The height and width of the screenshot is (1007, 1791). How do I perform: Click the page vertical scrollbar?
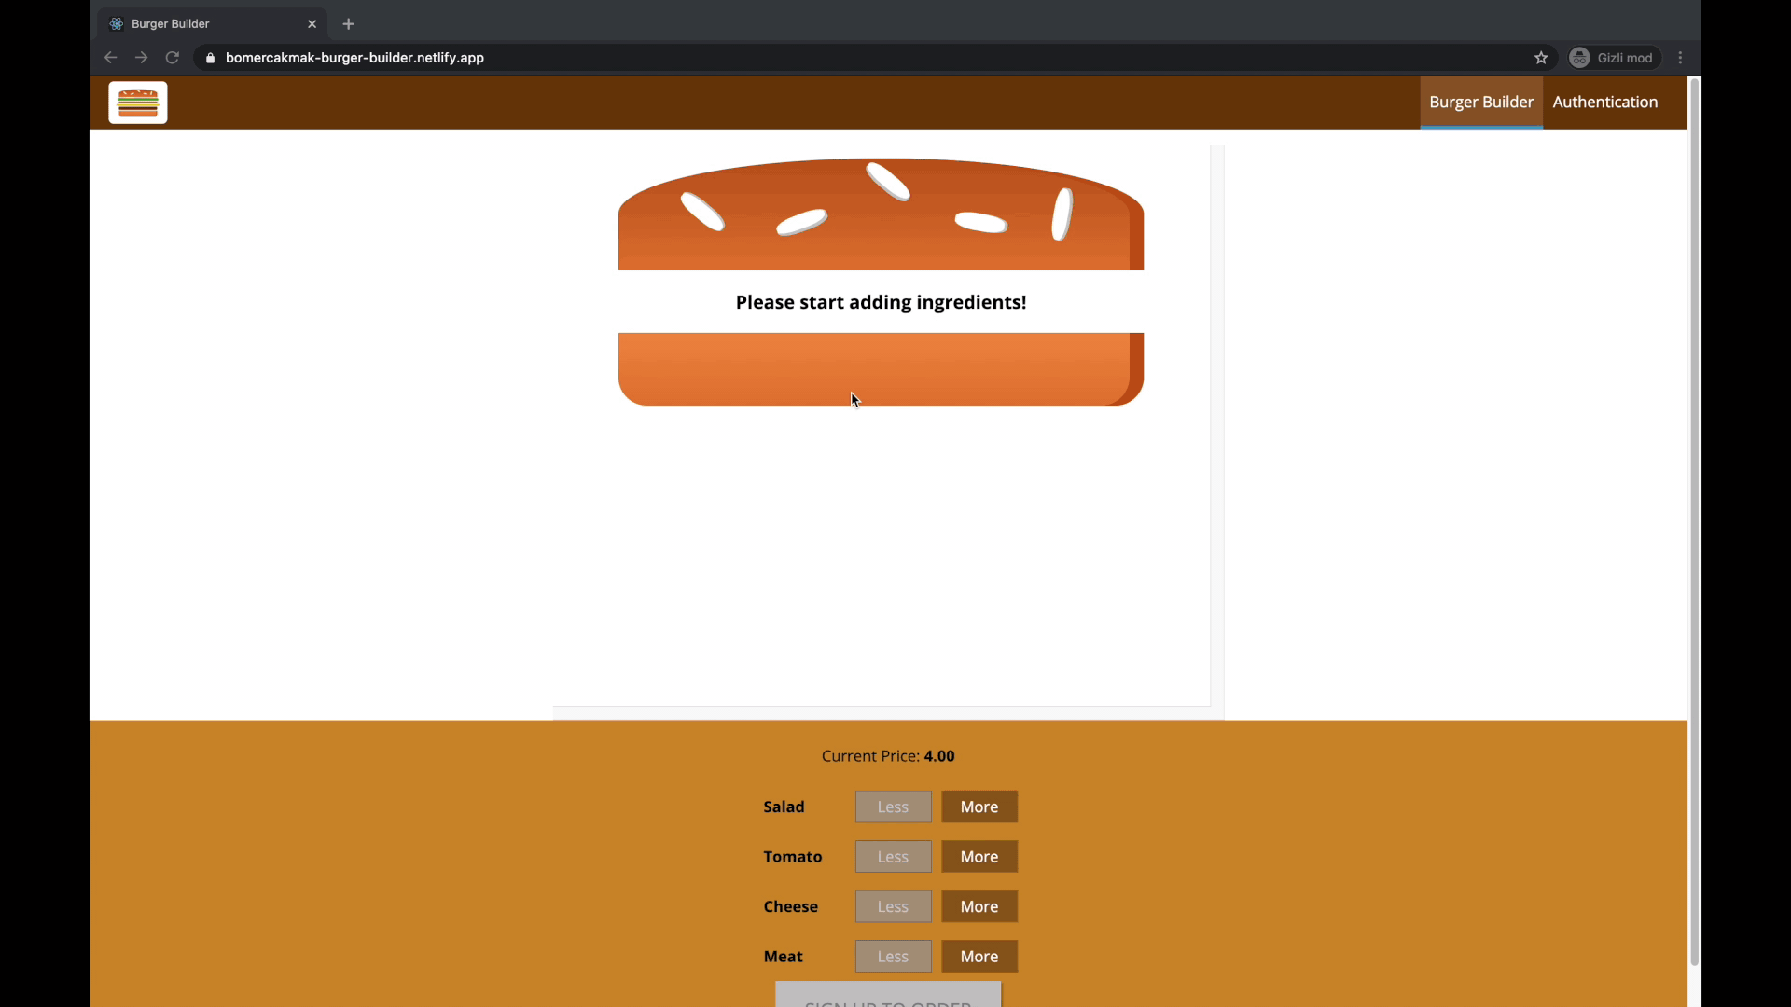pos(1694,522)
